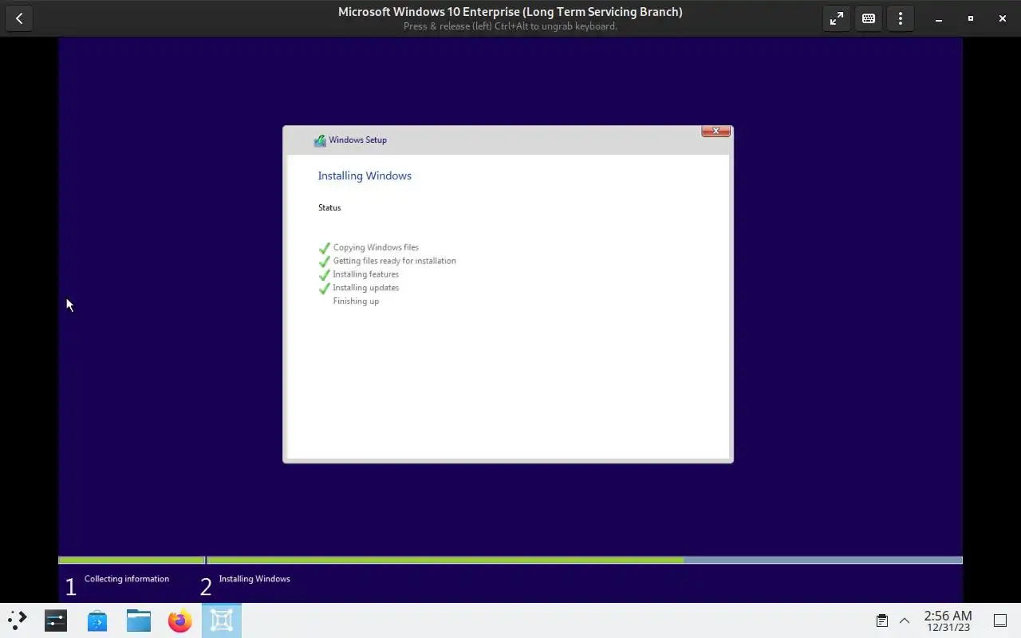Open the Dolphin file manager icon
The width and height of the screenshot is (1021, 638).
(139, 620)
